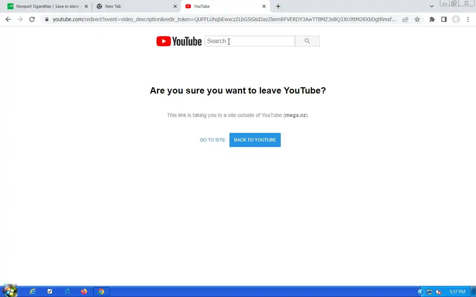
Task: Minimize the Chrome window
Action: (445, 3)
